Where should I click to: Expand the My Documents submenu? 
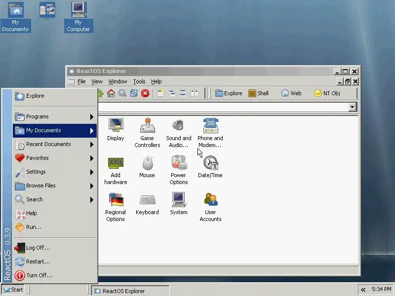[55, 130]
